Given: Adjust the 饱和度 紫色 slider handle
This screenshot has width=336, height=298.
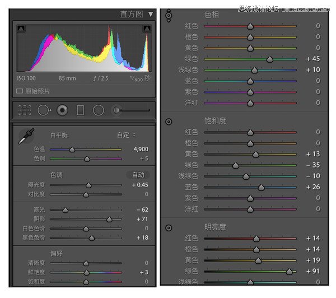Looking at the screenshot, I should (x=250, y=198).
